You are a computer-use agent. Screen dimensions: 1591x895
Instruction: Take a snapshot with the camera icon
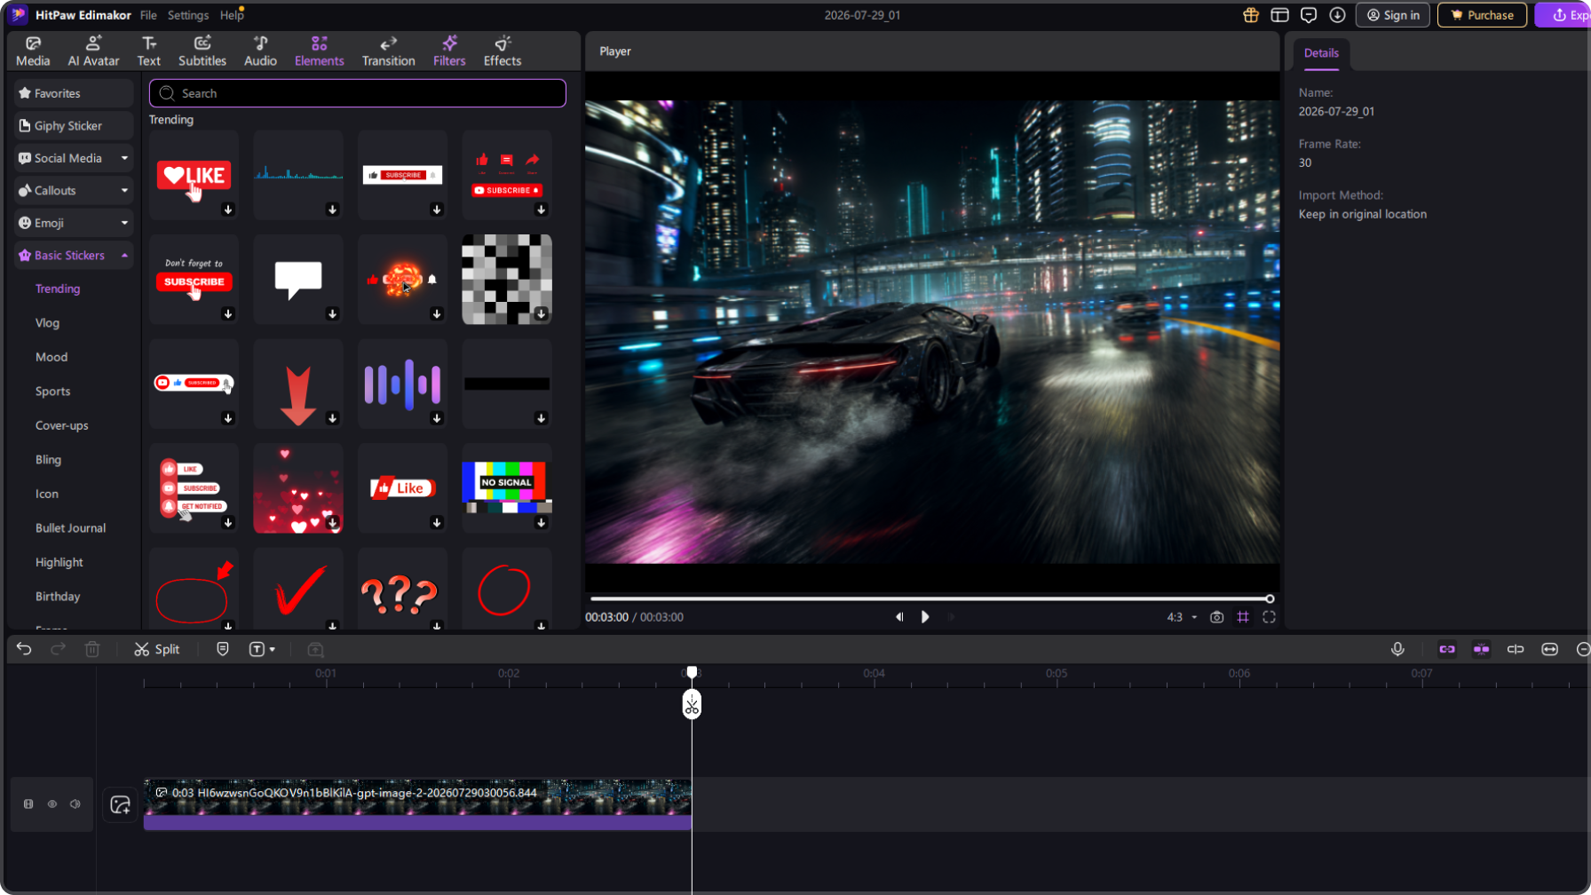click(1217, 617)
